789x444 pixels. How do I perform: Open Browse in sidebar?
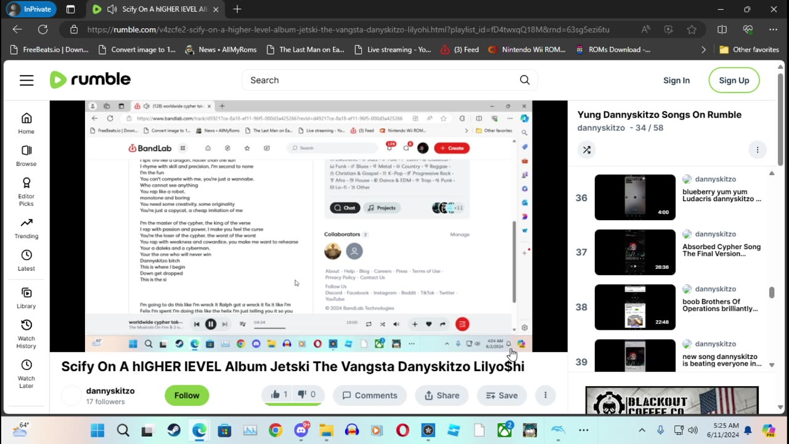coord(26,156)
